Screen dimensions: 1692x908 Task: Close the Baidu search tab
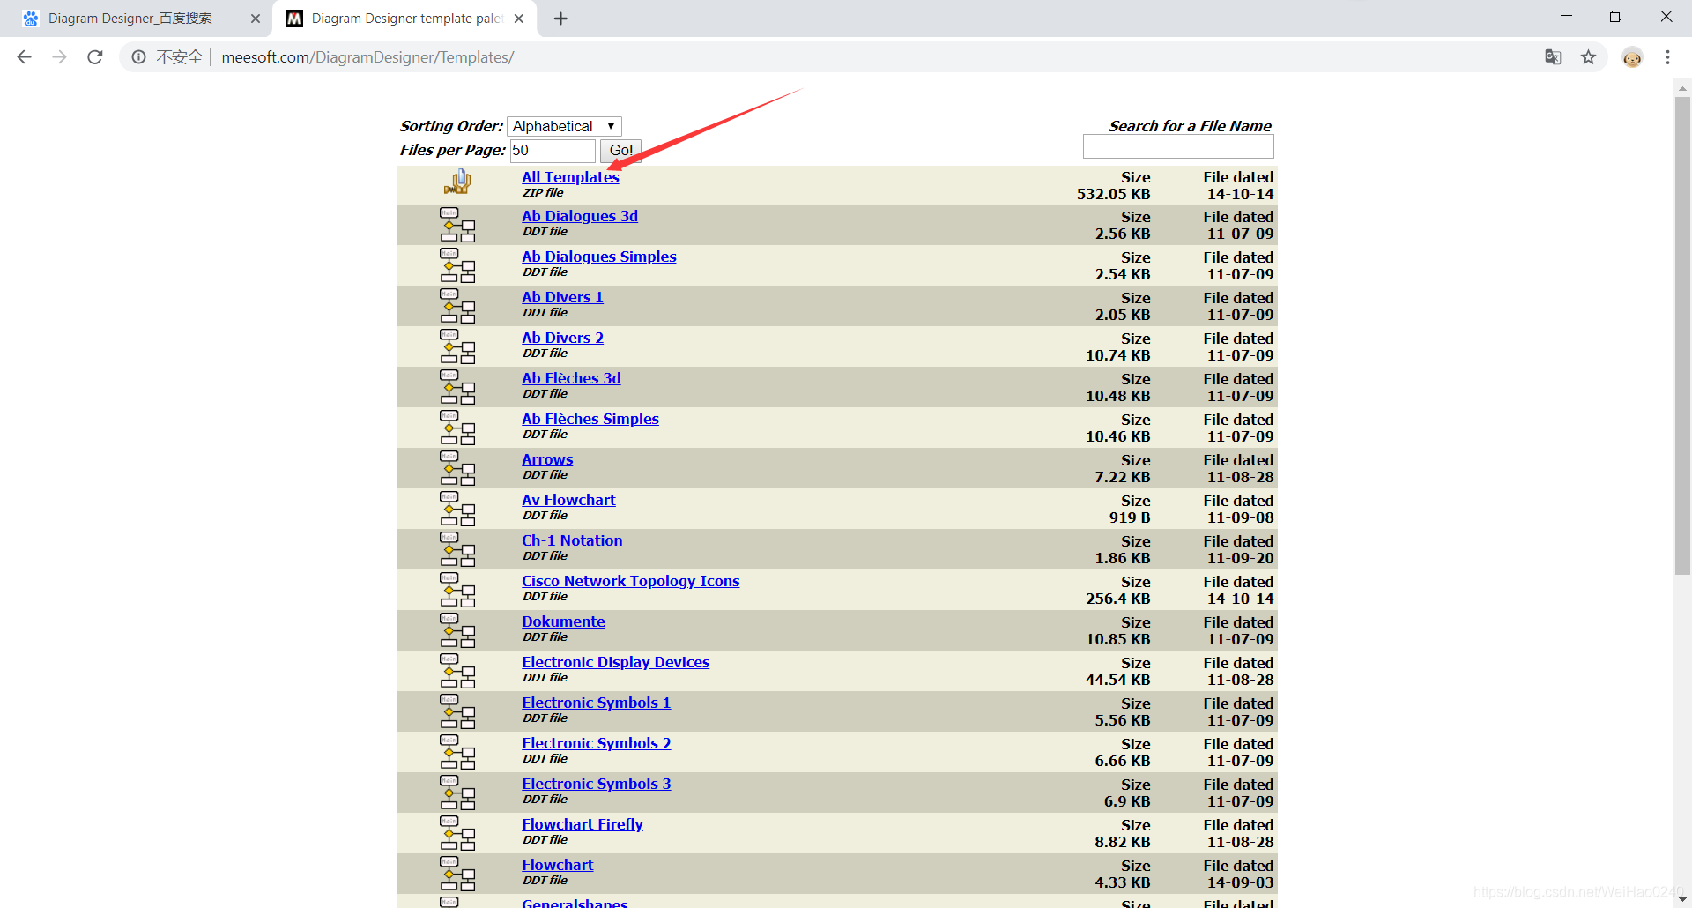click(x=256, y=19)
